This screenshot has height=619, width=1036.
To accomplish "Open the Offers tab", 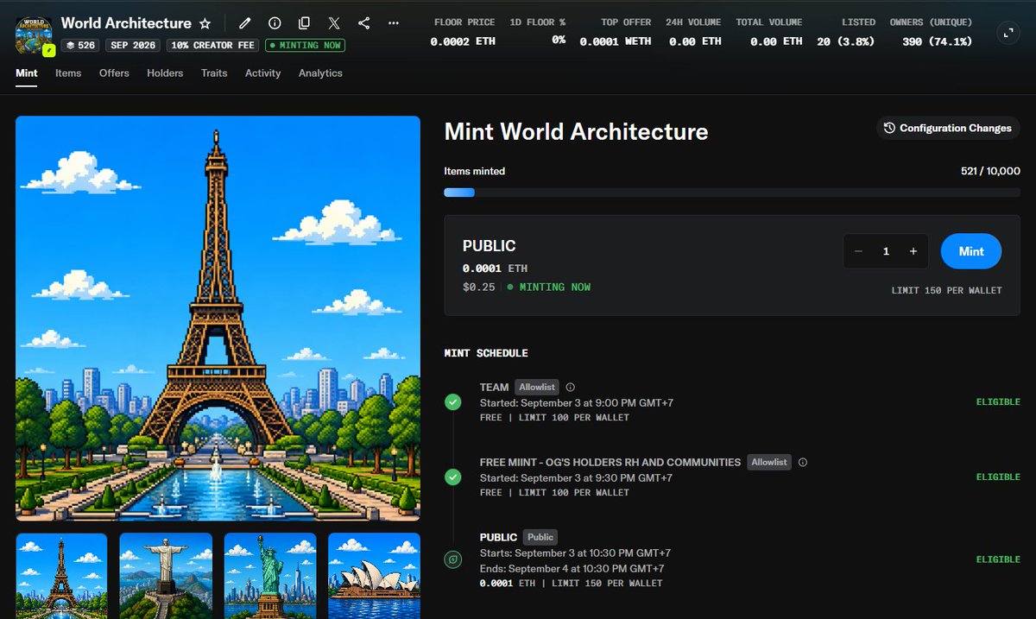I will [114, 73].
